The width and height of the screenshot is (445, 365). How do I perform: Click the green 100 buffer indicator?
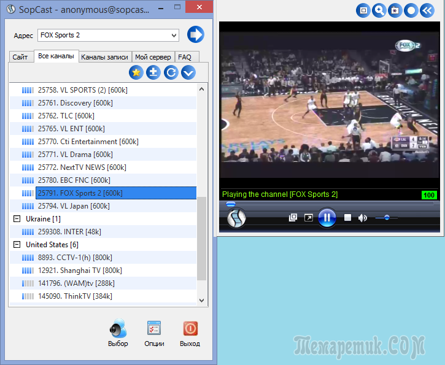[429, 195]
